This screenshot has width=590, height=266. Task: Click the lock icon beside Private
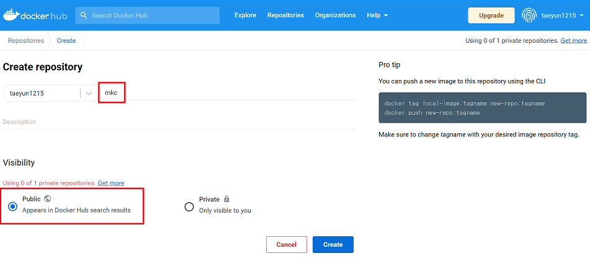[x=226, y=198]
